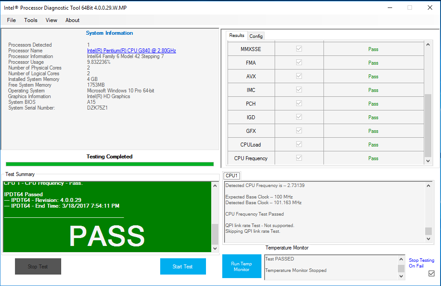
Task: Click the Intel Pentium CPU G840 link
Action: coord(131,51)
